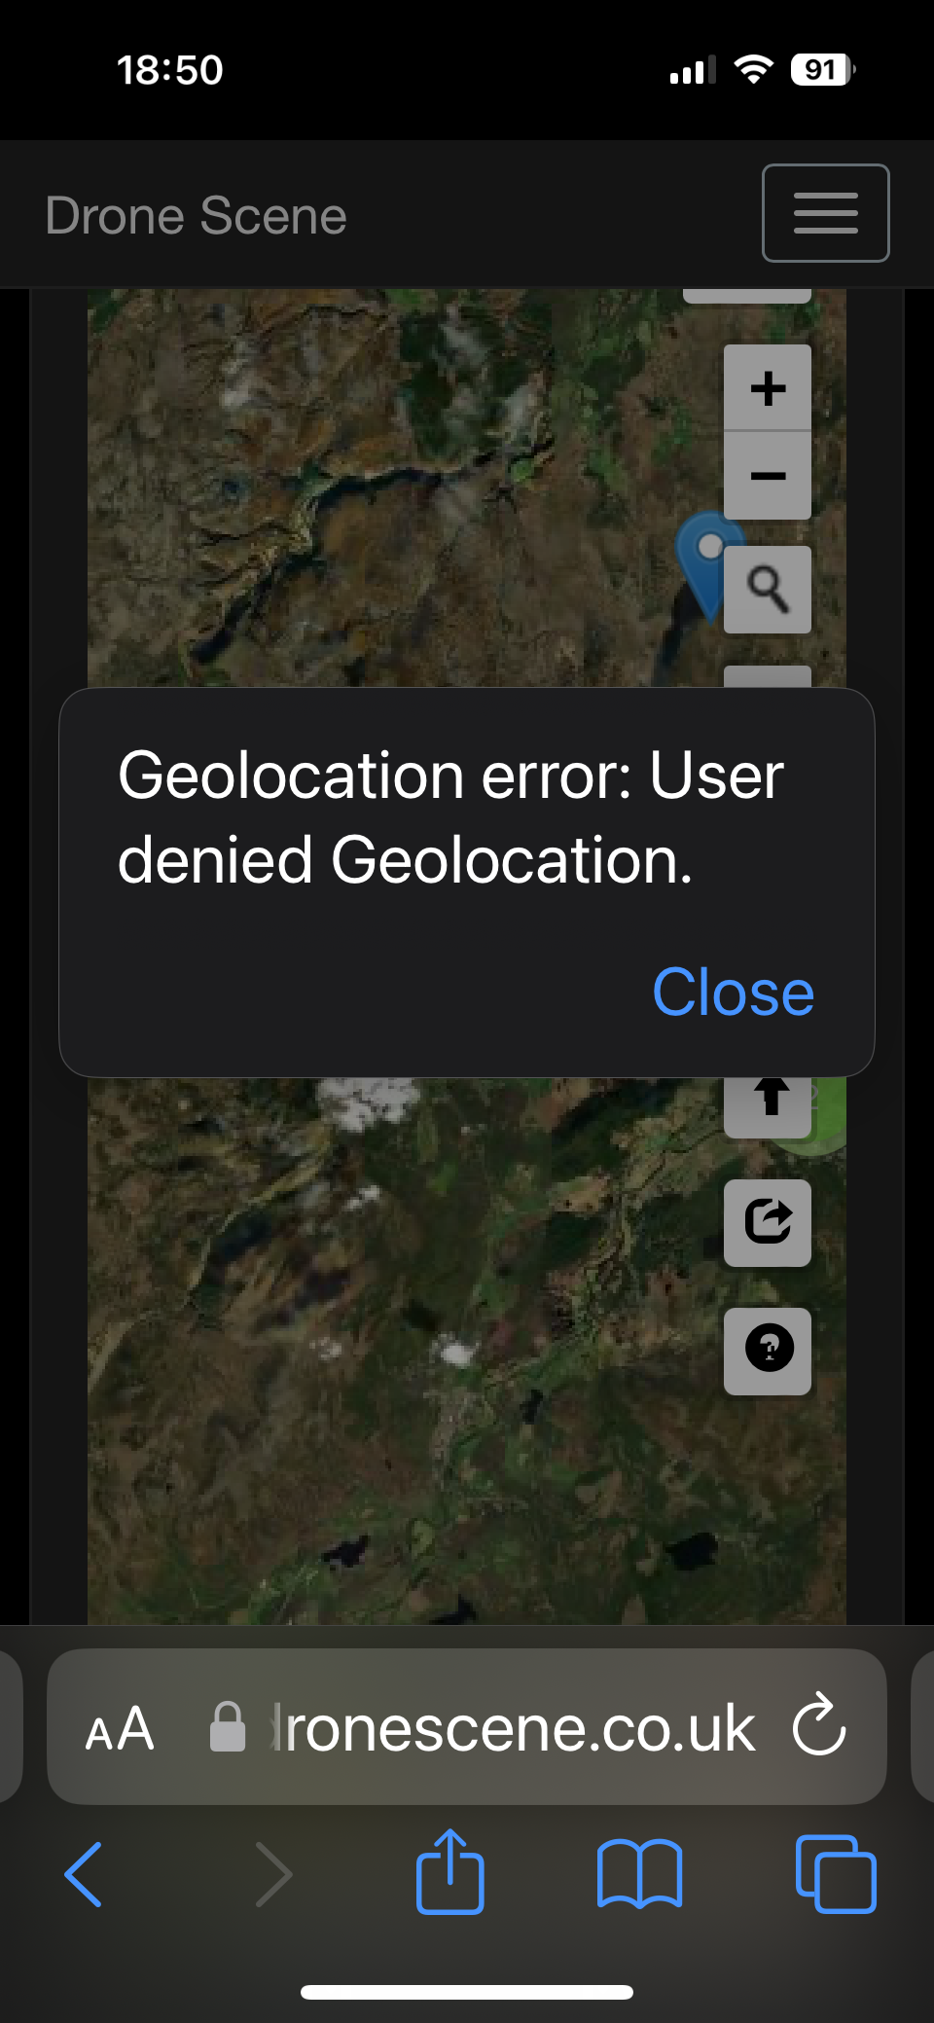Image resolution: width=934 pixels, height=2023 pixels.
Task: Open the map help question icon
Action: [768, 1351]
